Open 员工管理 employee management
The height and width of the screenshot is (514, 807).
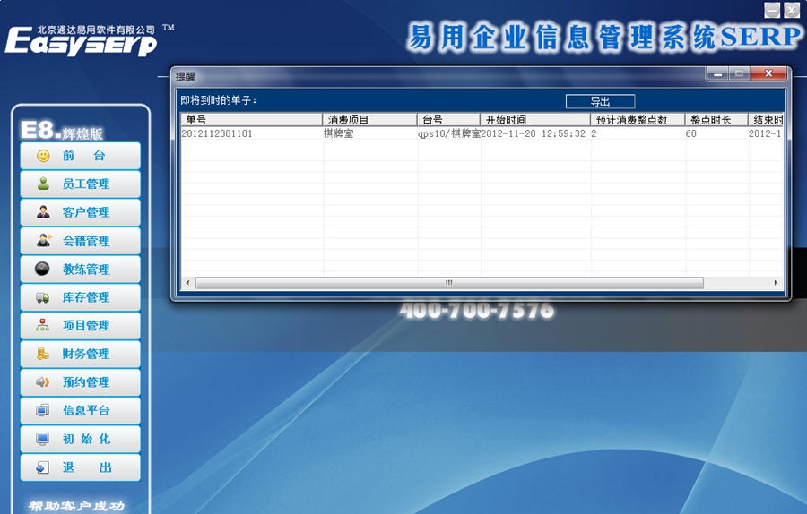tap(81, 184)
